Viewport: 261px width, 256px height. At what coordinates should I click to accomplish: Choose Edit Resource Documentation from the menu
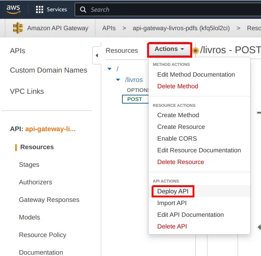(199, 150)
